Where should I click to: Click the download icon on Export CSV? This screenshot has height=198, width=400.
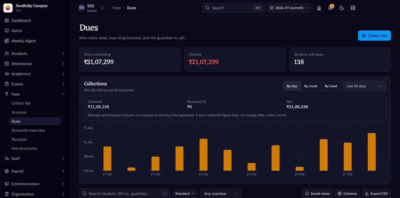pos(367,193)
